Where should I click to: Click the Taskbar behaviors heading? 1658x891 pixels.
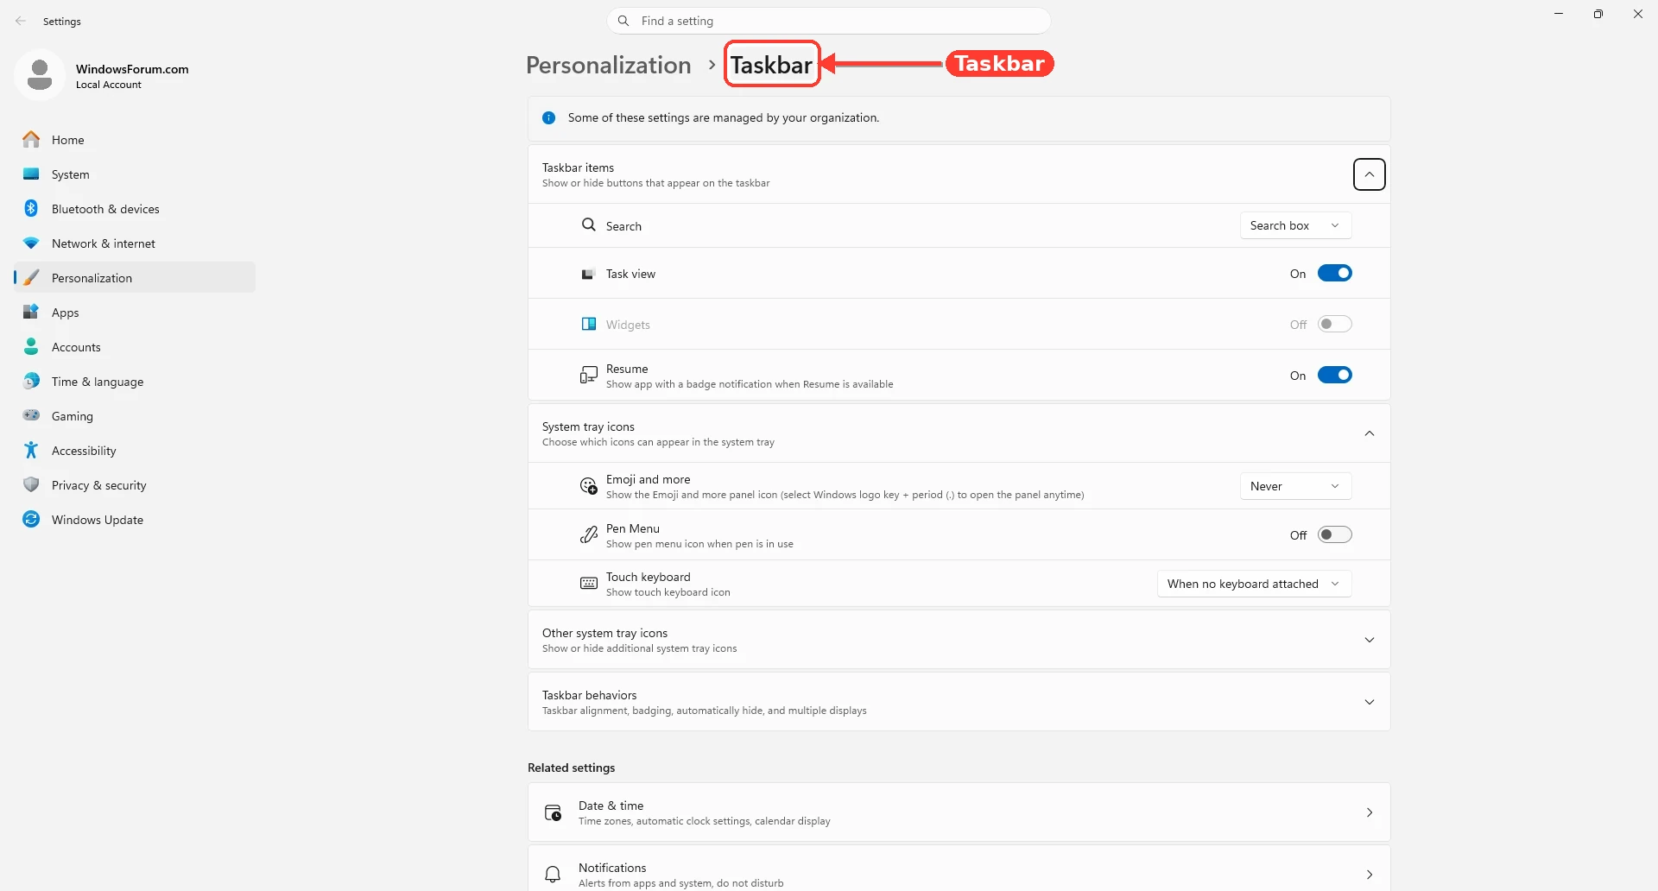589,695
